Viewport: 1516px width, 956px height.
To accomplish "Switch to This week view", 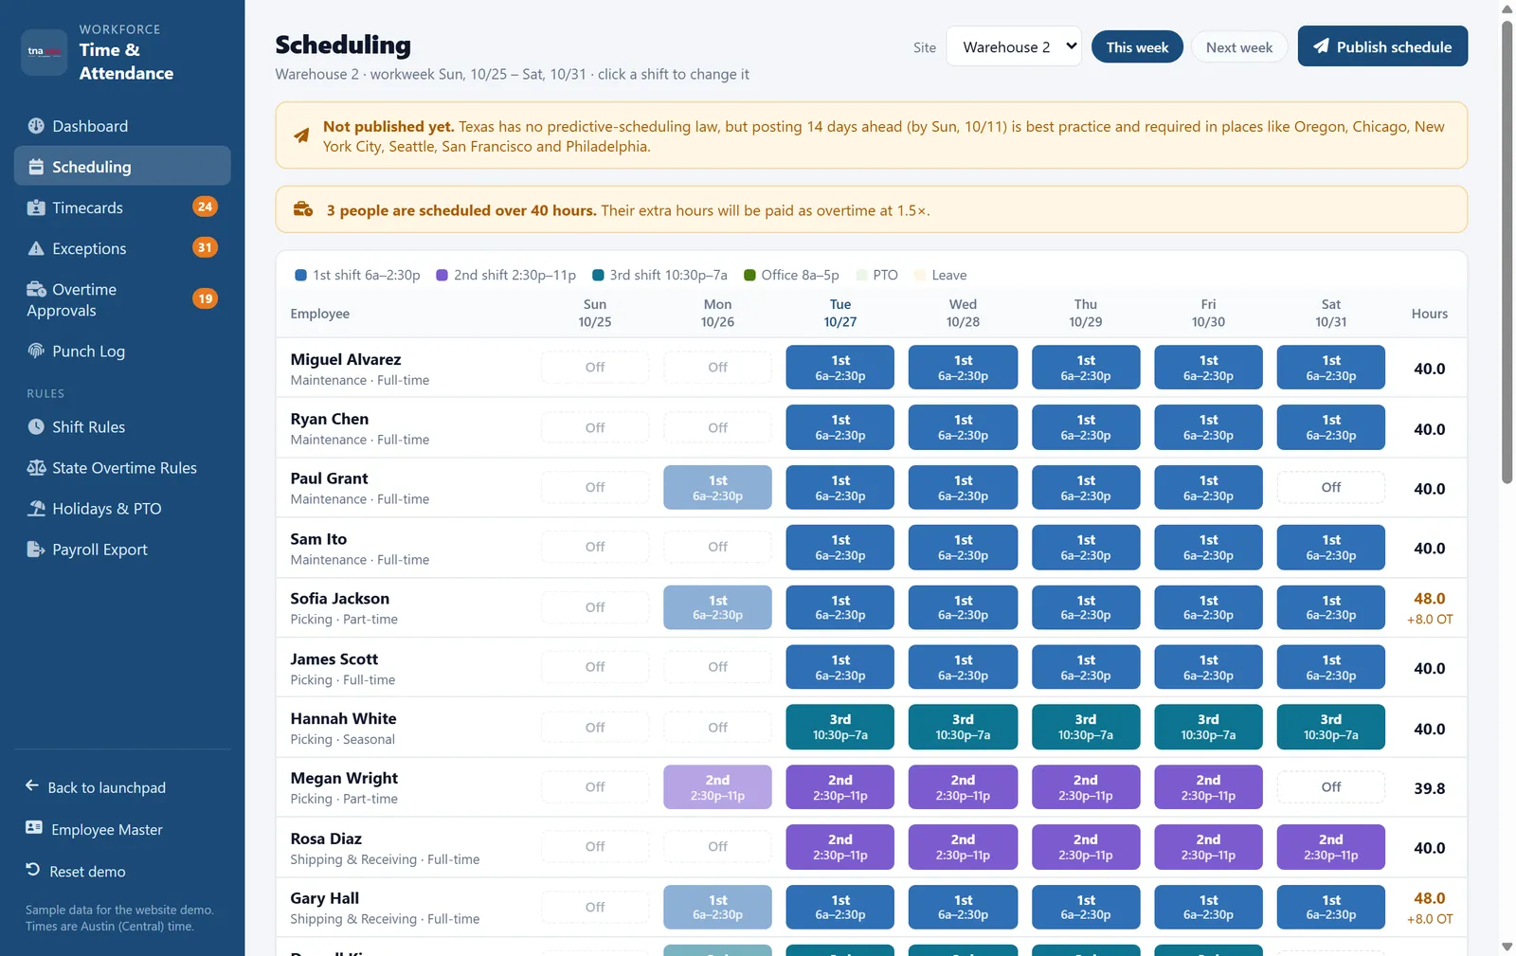I will click(1137, 47).
